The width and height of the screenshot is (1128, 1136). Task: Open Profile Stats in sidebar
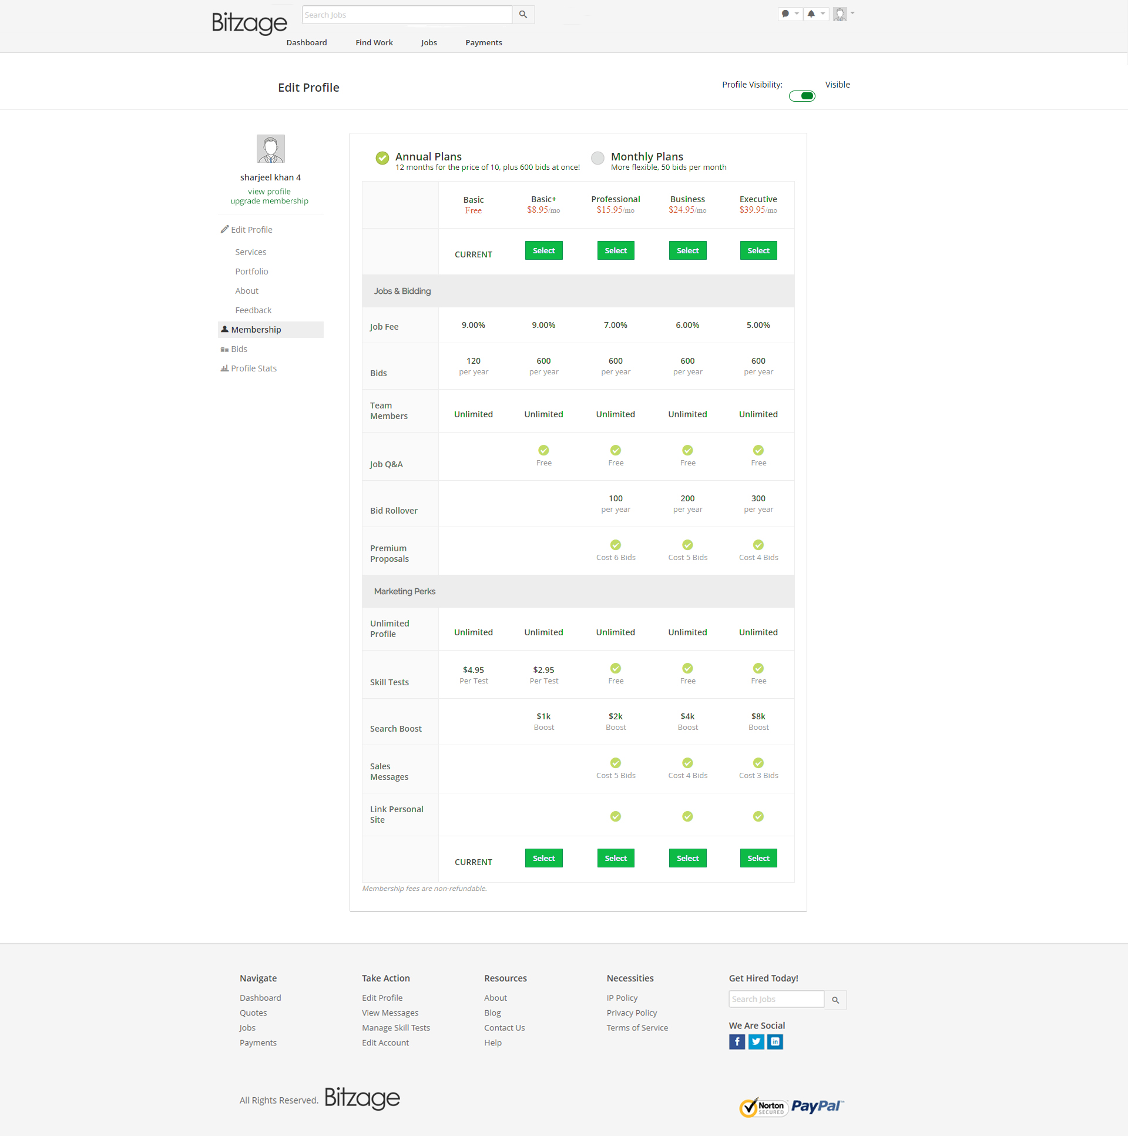253,368
